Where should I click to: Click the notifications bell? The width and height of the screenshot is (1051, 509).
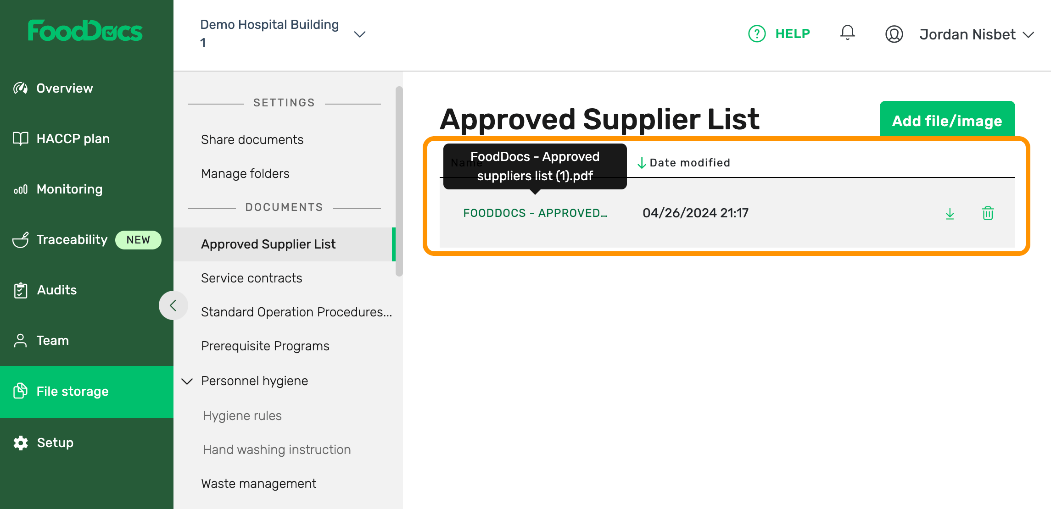[x=847, y=33]
